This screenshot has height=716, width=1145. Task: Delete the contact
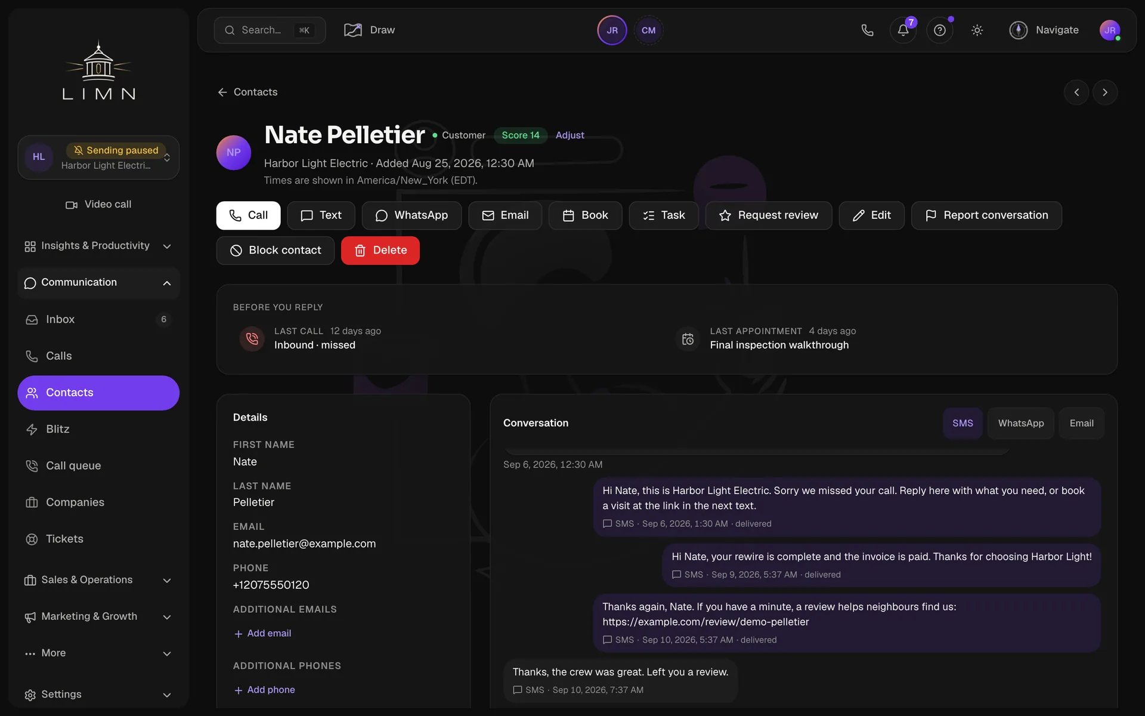(380, 251)
